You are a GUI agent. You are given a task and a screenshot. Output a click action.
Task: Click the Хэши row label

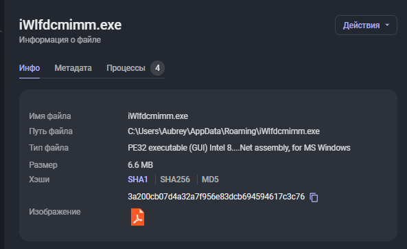point(39,180)
